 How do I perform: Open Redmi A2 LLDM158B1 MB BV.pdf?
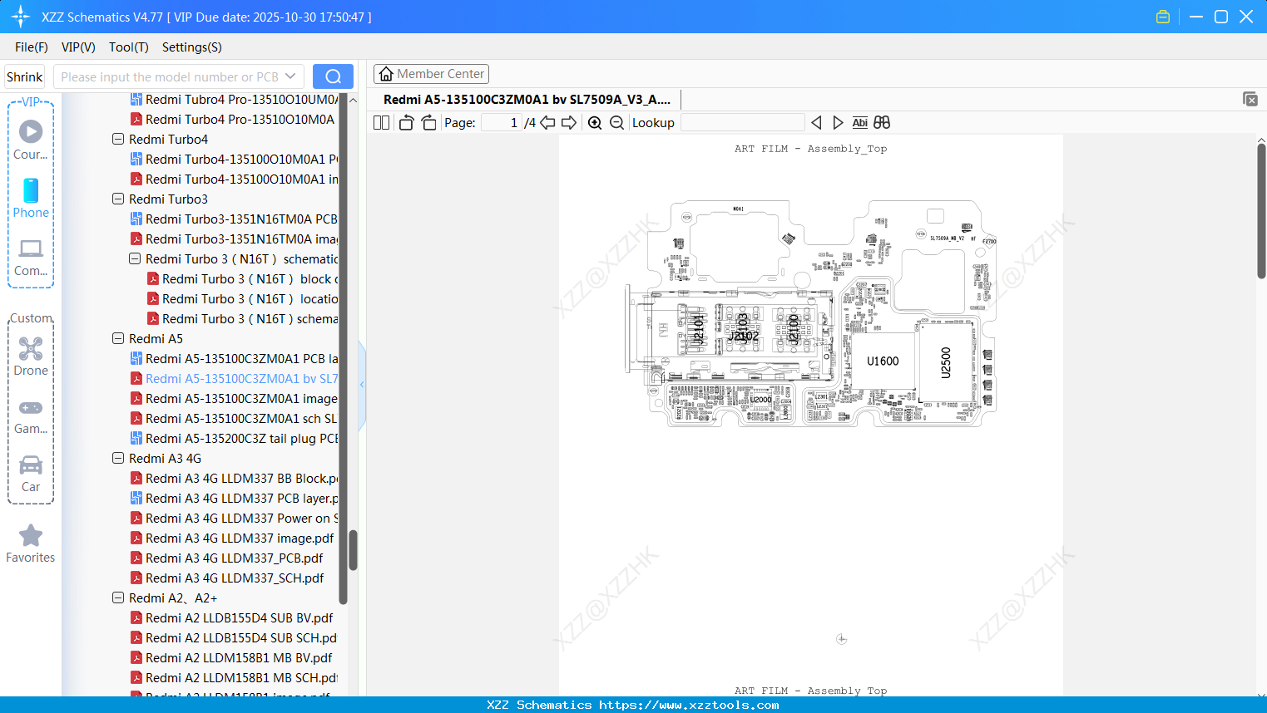pyautogui.click(x=231, y=658)
